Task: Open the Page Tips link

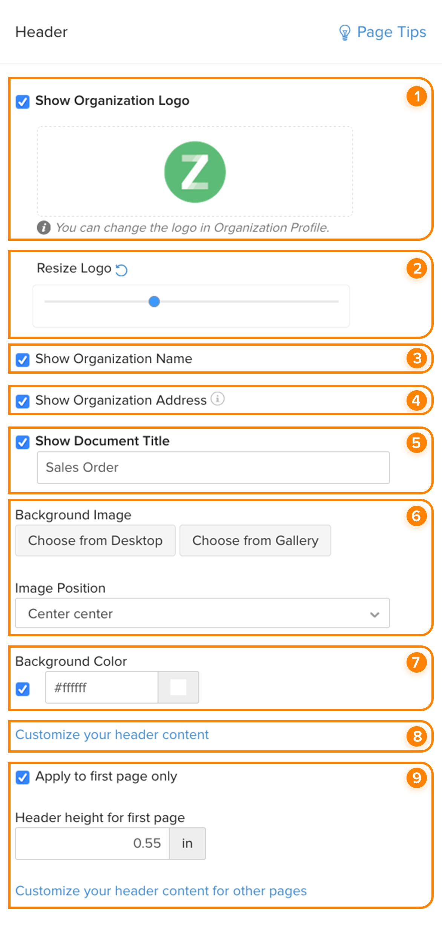Action: click(391, 32)
